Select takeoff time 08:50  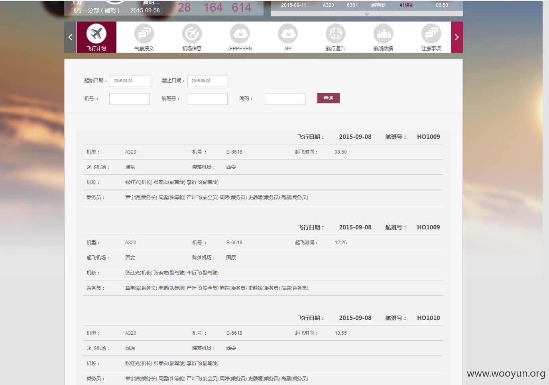click(340, 152)
